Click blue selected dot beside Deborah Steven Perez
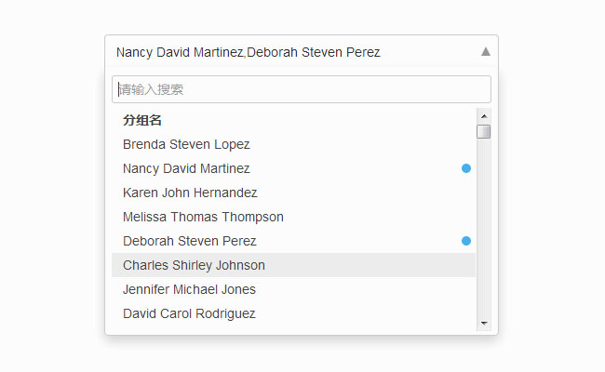 pos(466,241)
